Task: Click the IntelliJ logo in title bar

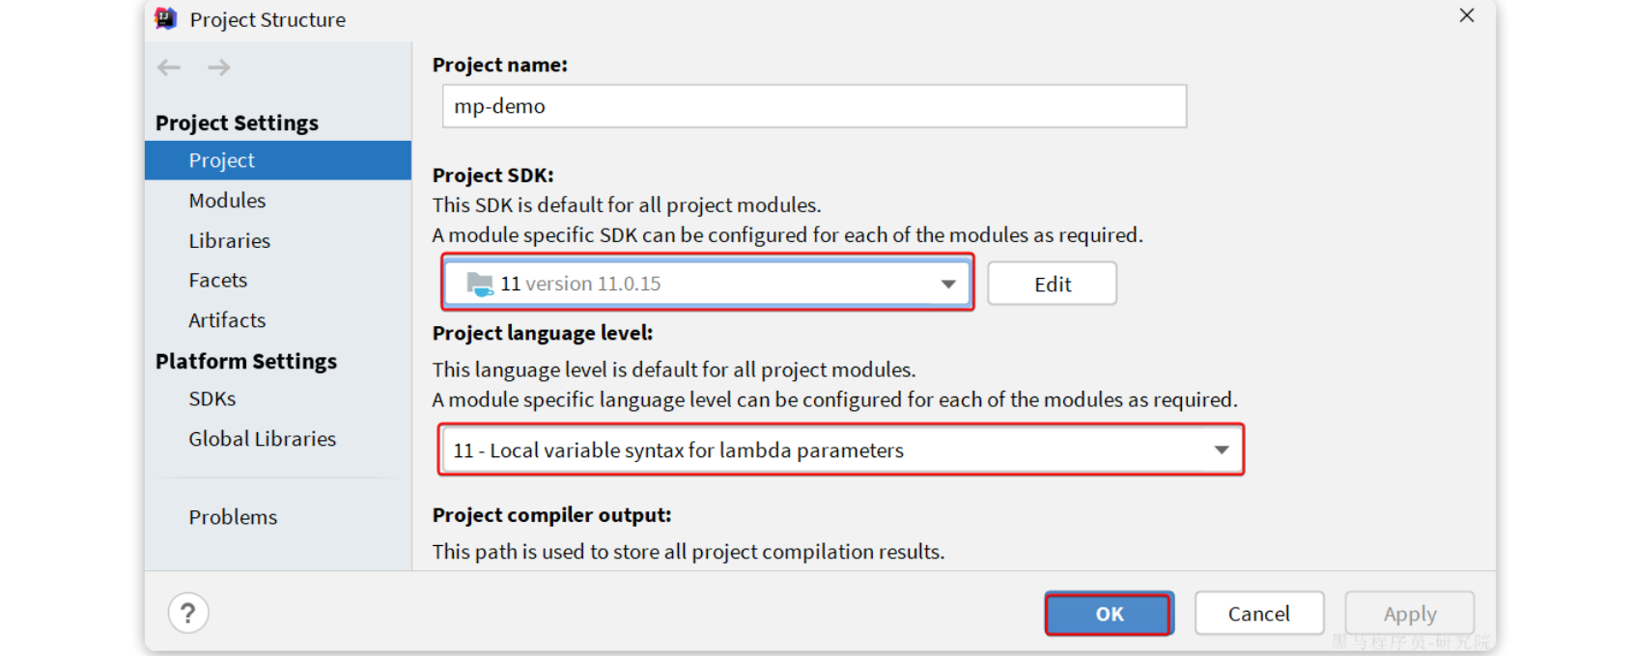Action: pos(166,18)
